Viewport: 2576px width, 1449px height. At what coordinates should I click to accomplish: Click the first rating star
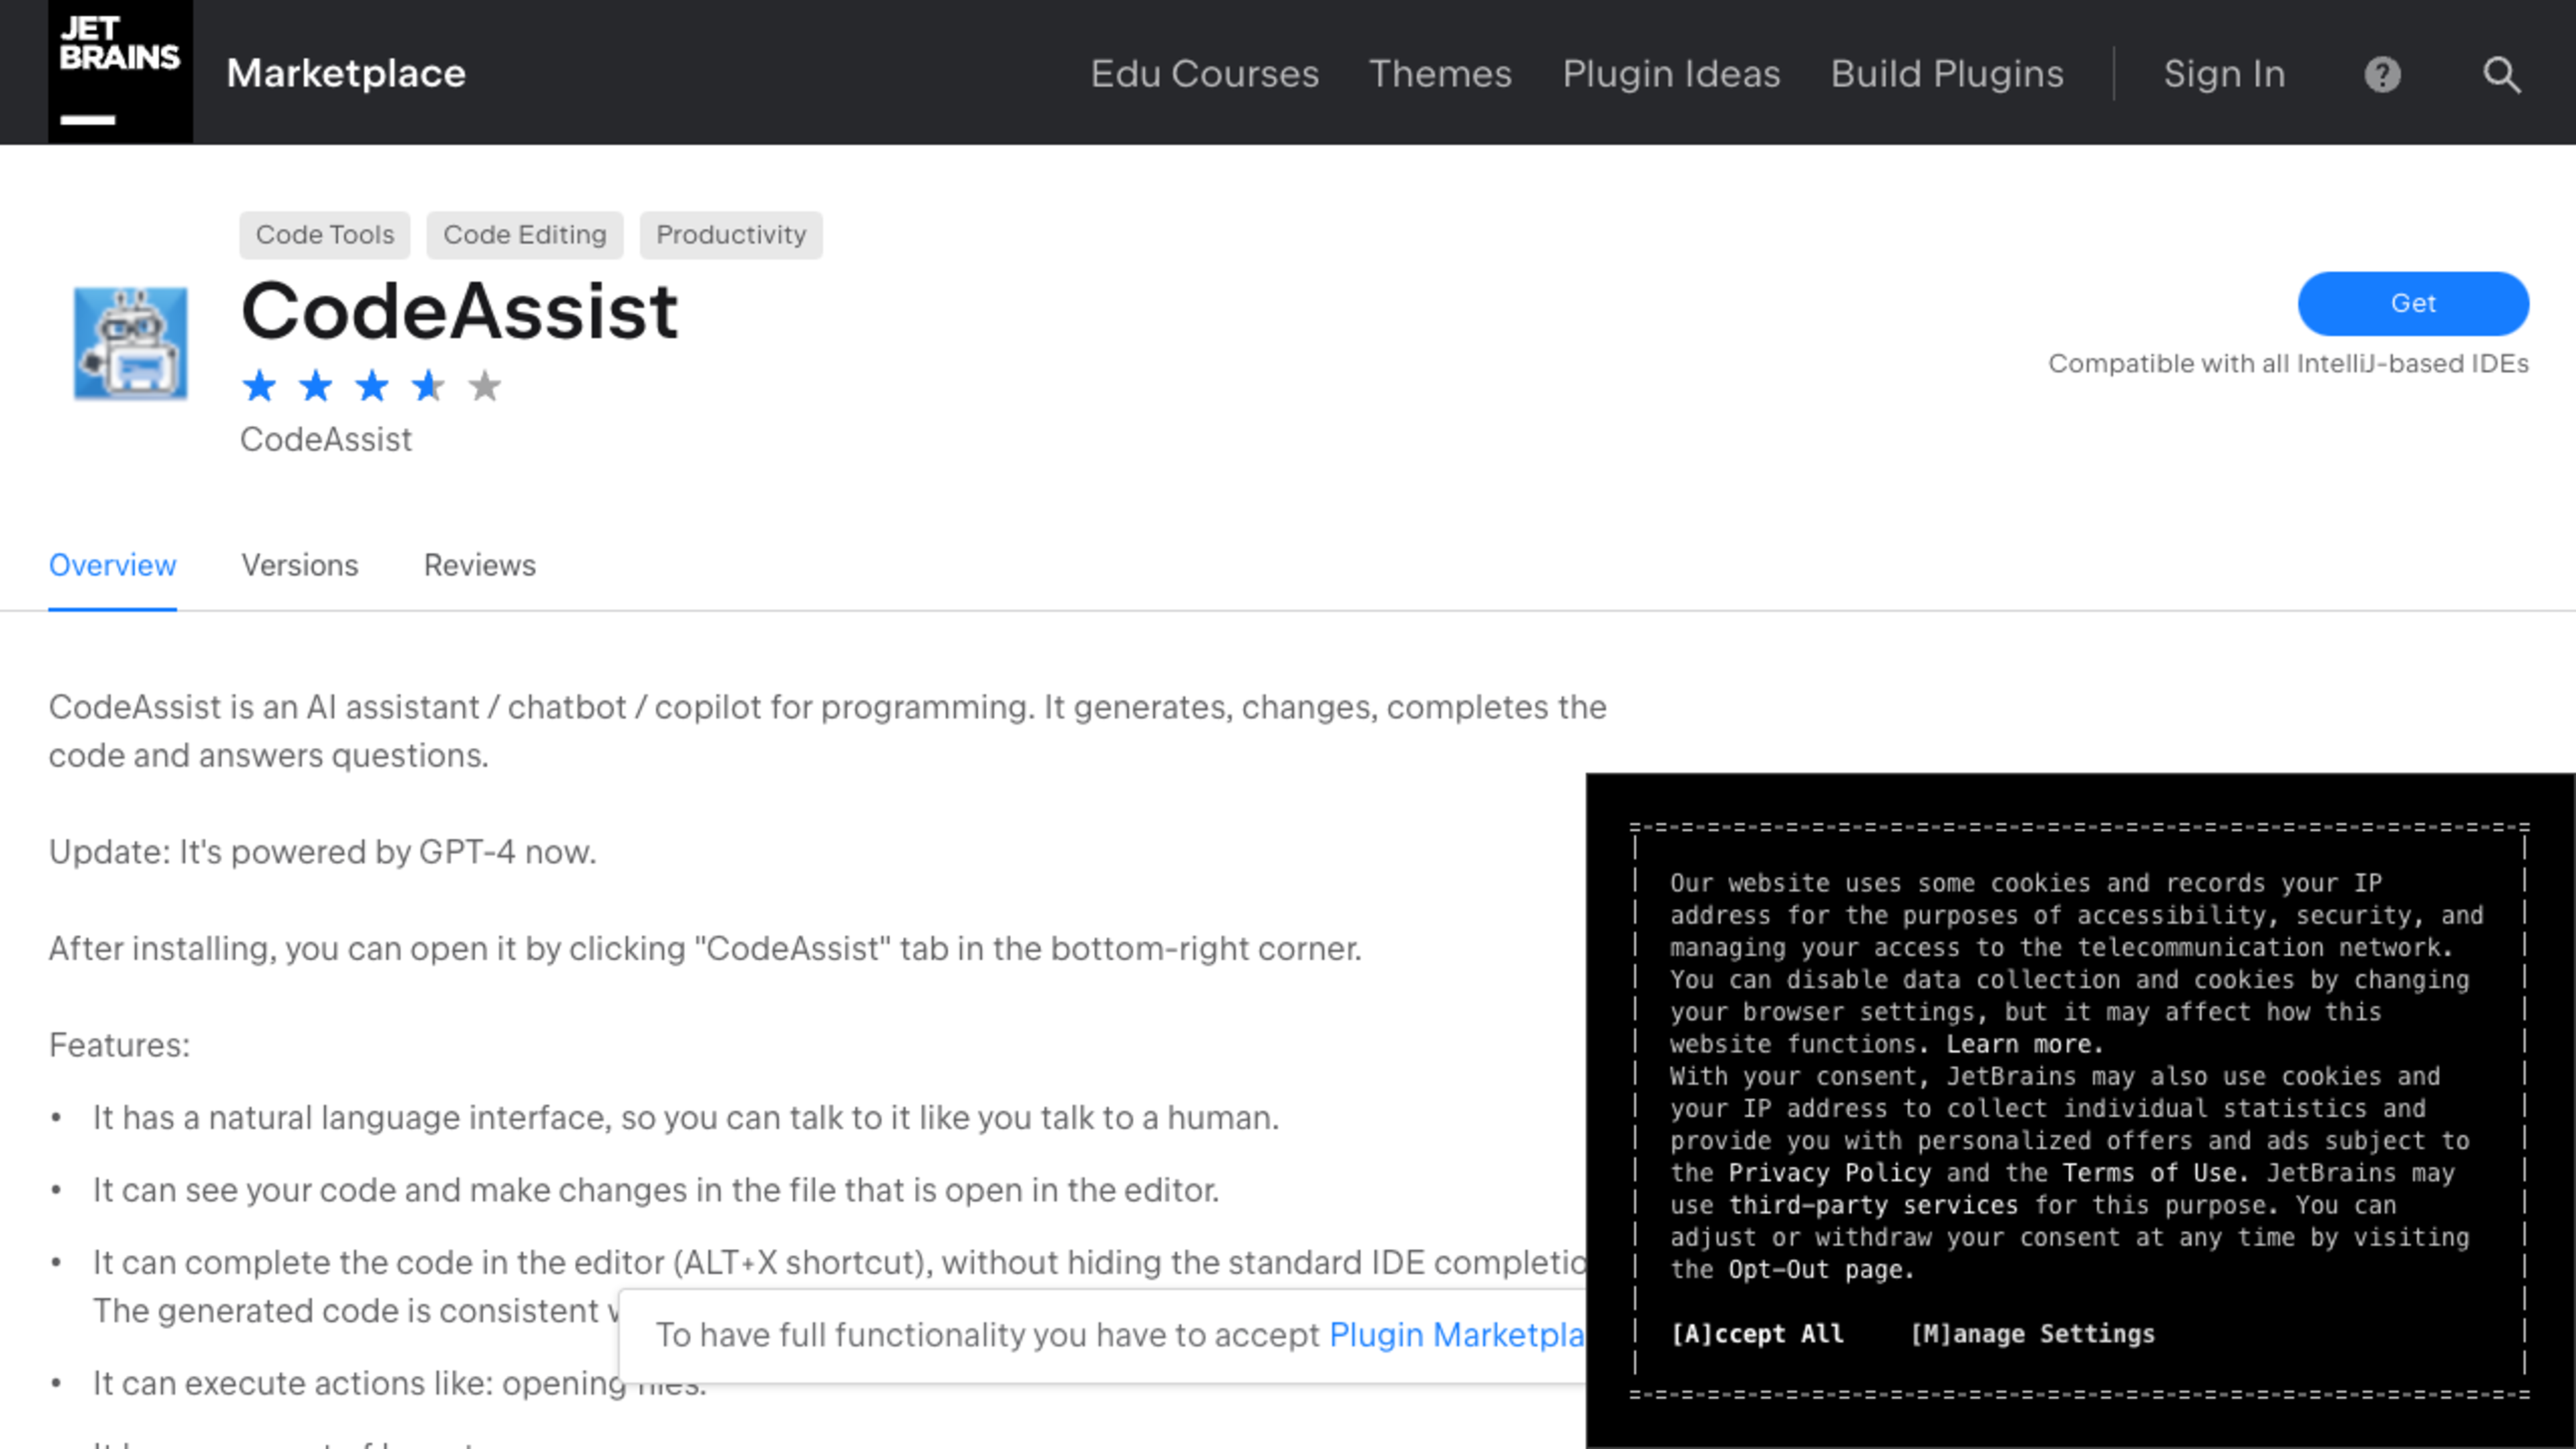(x=259, y=386)
